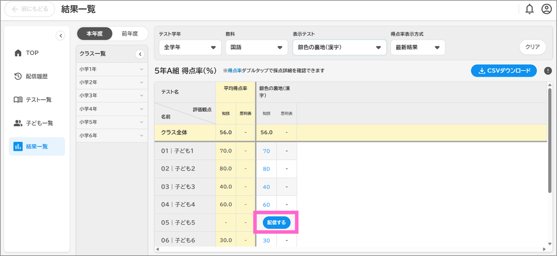Click 配信する button for 子ども5
The image size is (557, 256).
(x=276, y=223)
